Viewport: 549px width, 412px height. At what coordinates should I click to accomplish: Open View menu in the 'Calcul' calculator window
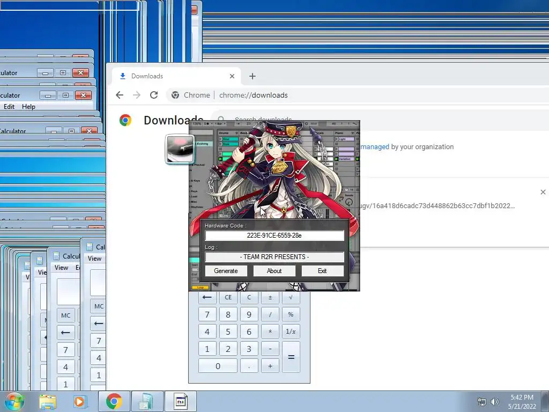pyautogui.click(x=61, y=267)
